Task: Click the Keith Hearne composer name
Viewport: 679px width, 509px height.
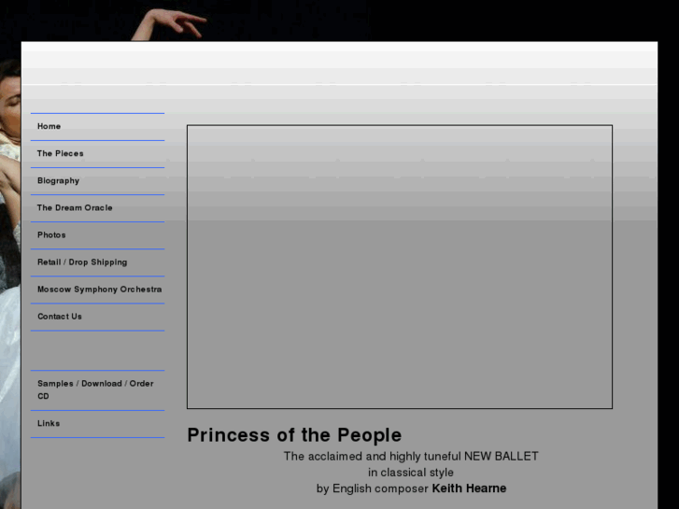Action: [469, 488]
